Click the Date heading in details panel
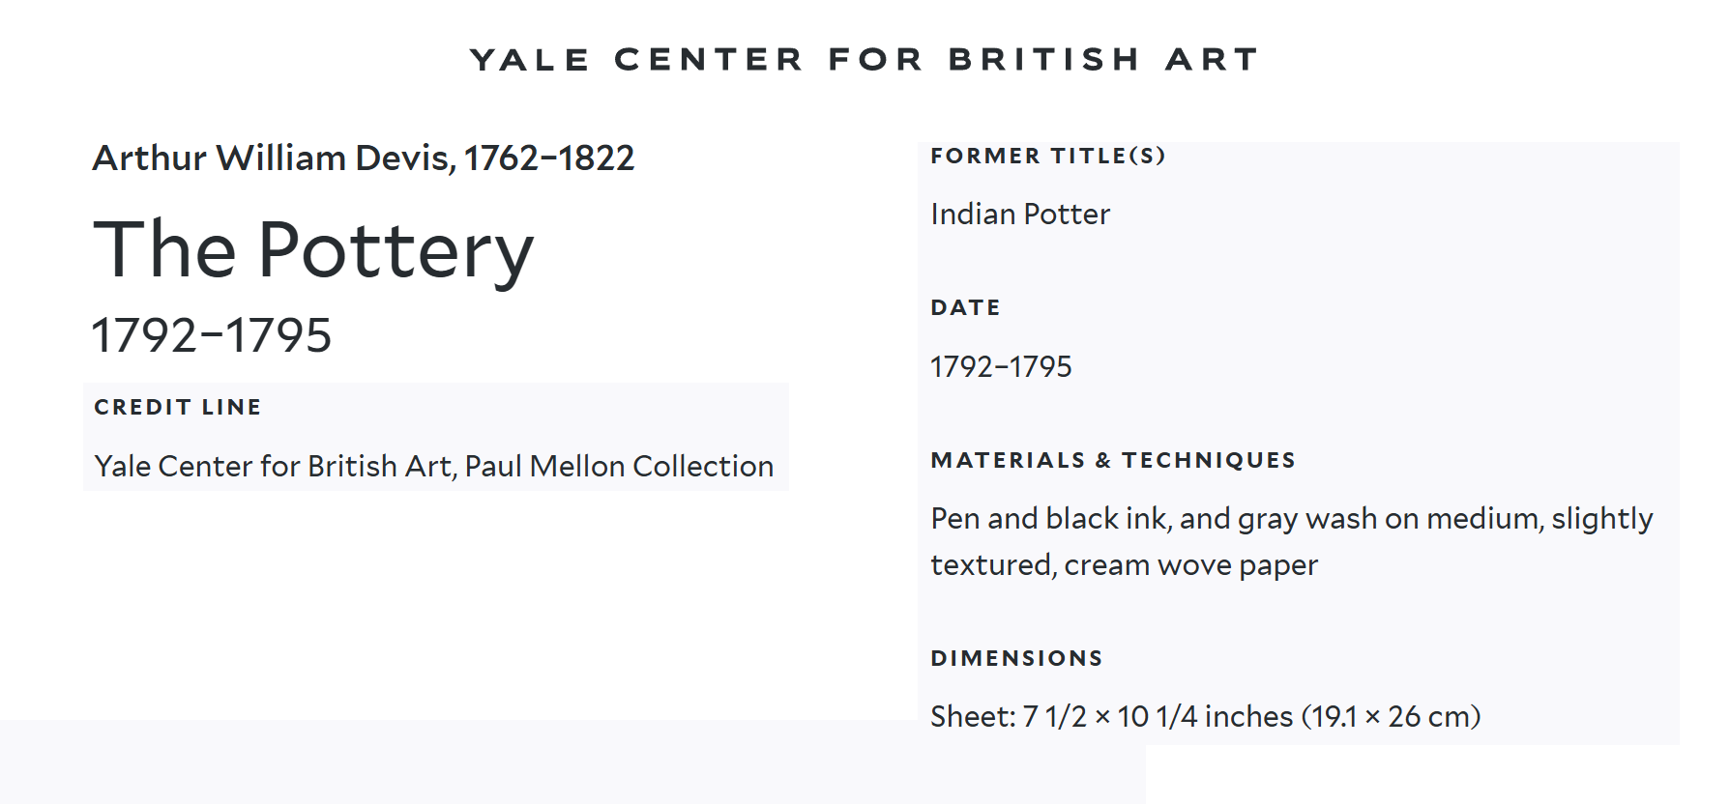This screenshot has height=804, width=1730. pyautogui.click(x=965, y=307)
